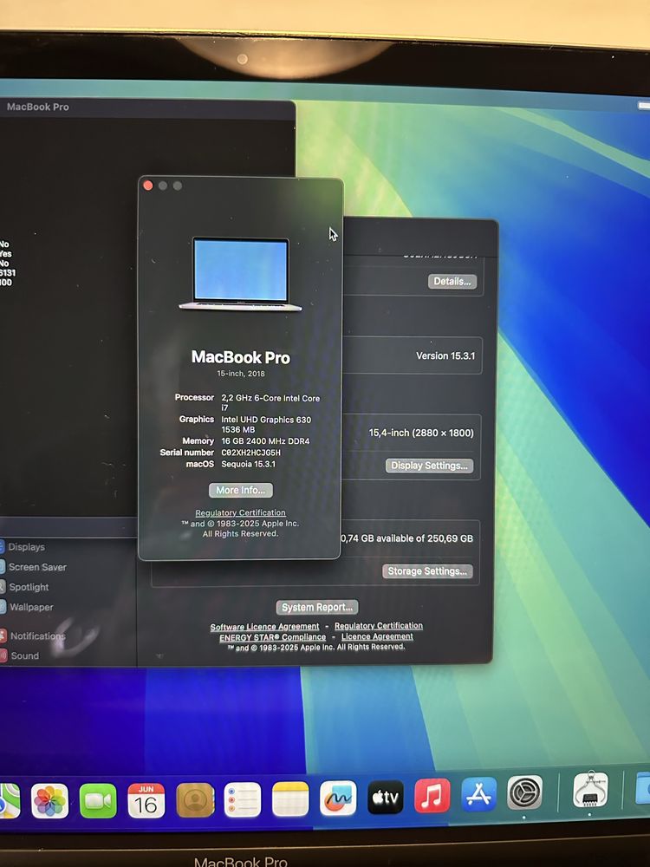Select Spotlight in the Settings sidebar
This screenshot has height=867, width=650.
pyautogui.click(x=29, y=587)
